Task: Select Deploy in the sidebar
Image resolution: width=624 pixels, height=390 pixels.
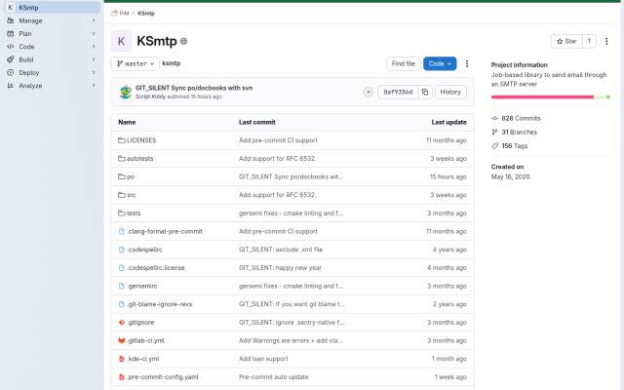Action: (52, 73)
